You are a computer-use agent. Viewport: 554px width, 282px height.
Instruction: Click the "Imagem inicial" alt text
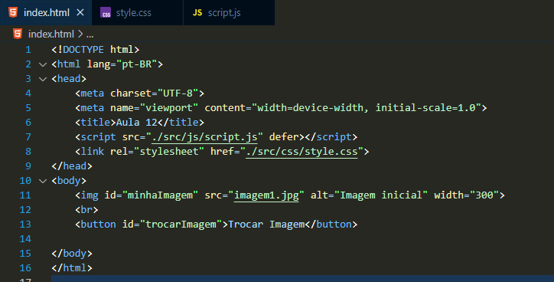point(381,195)
